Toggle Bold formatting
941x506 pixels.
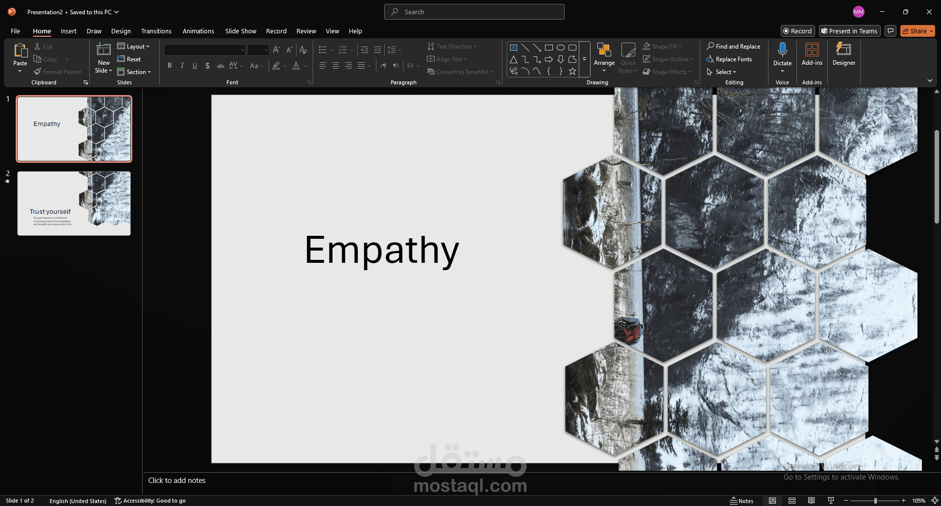click(170, 65)
